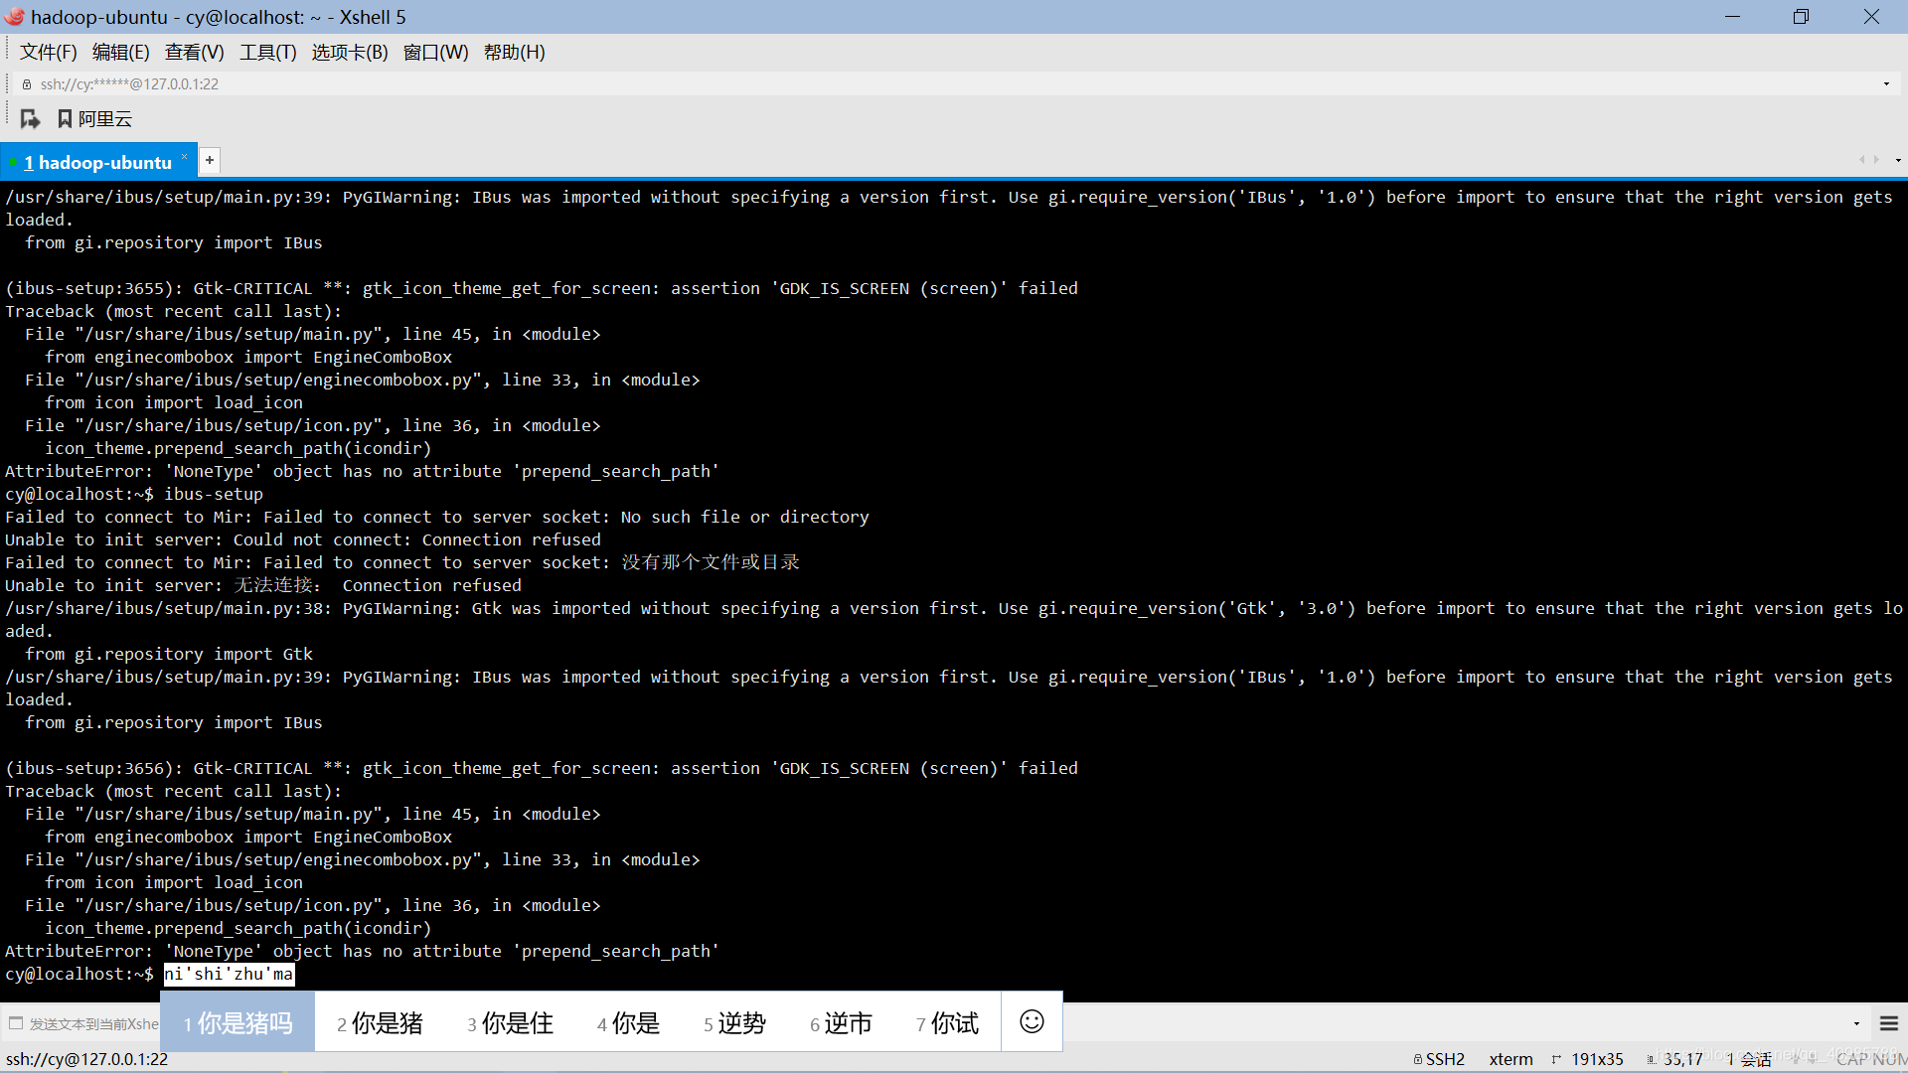Open the 查看(V) menu
This screenshot has height=1073, width=1908.
194,53
